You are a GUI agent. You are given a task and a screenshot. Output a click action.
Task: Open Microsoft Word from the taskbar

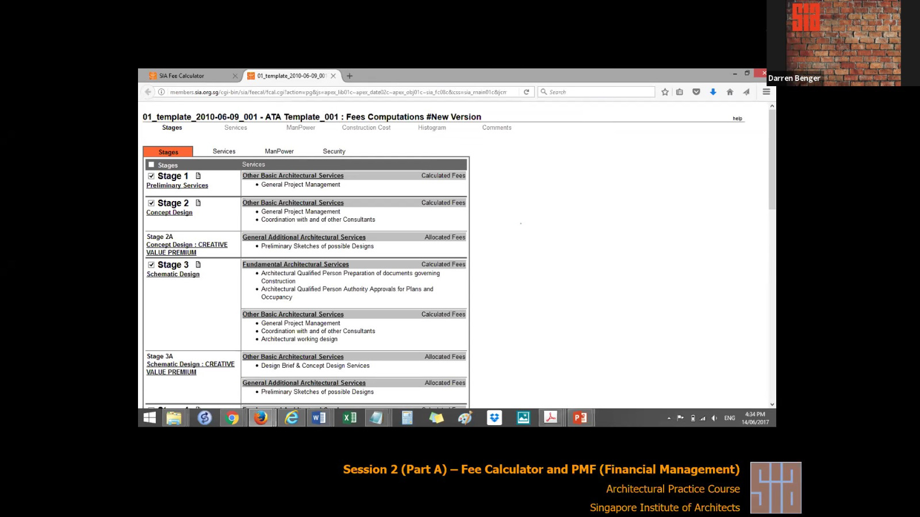pos(319,418)
